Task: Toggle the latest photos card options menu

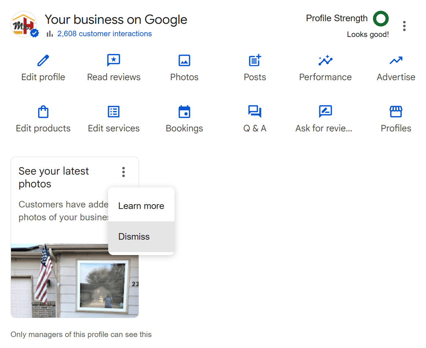Action: (124, 172)
